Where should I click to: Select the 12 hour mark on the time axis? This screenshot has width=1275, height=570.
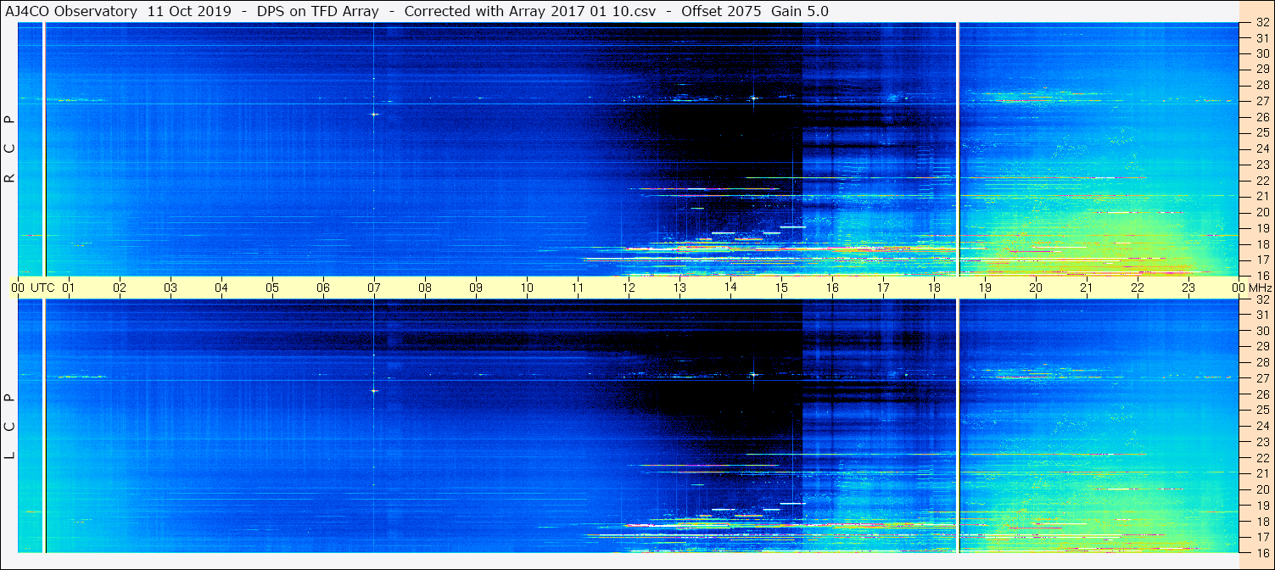pyautogui.click(x=628, y=288)
